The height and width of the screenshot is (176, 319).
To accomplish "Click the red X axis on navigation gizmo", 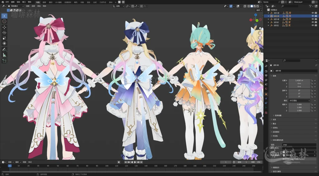I will 251,20.
